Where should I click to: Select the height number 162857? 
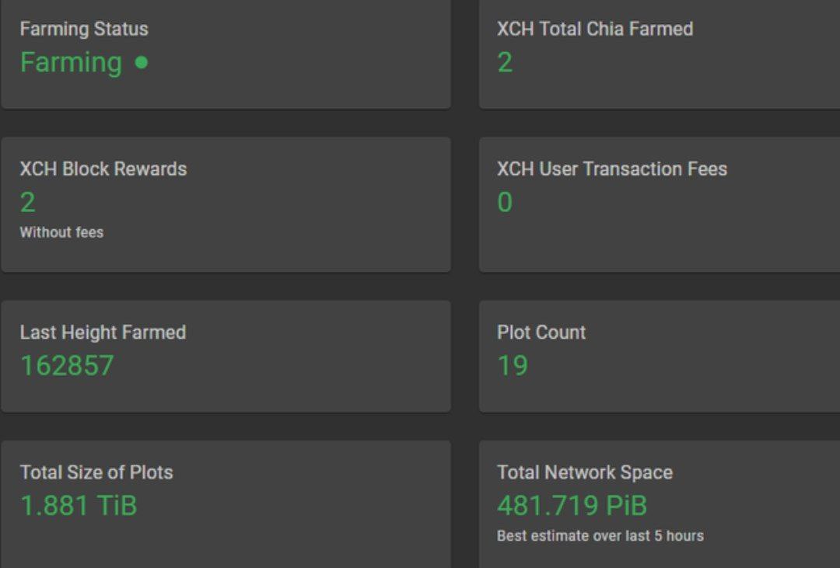[x=67, y=365]
